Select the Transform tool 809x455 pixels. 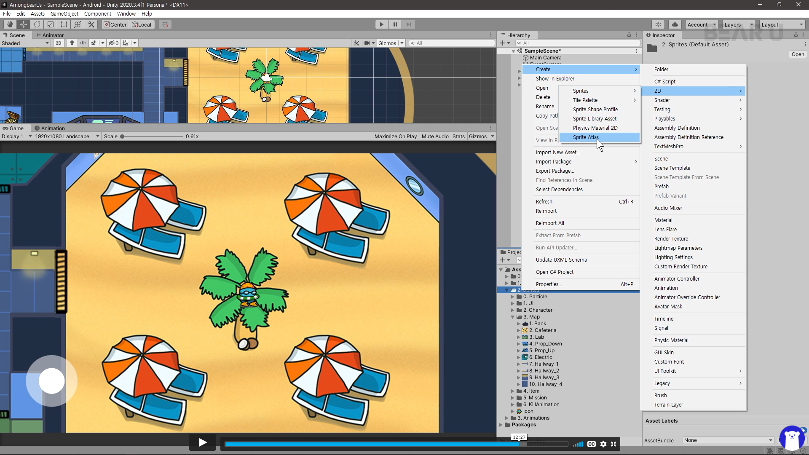[x=78, y=24]
